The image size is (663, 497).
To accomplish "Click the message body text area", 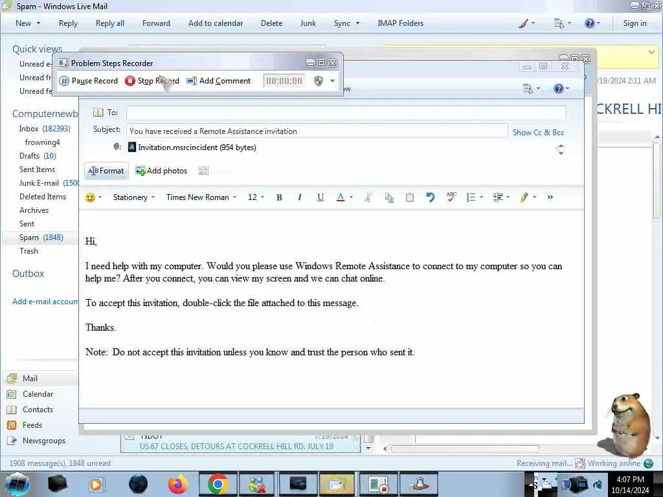I will (331, 309).
